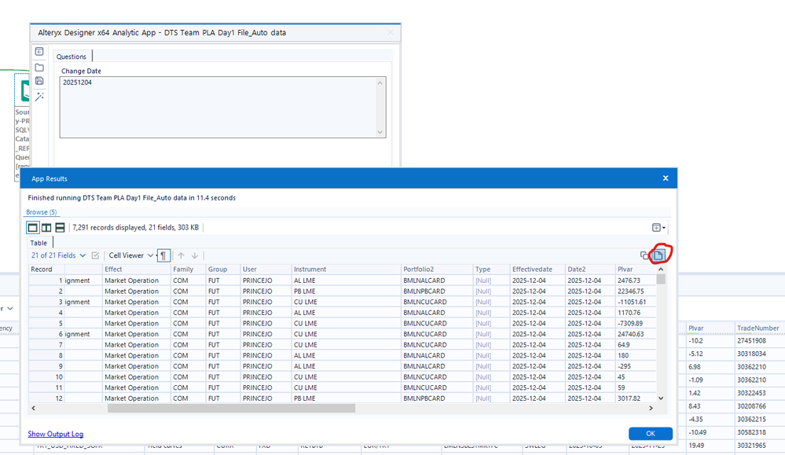785x455 pixels.
Task: Click the horizontal scroll left arrow
Action: pyautogui.click(x=34, y=409)
